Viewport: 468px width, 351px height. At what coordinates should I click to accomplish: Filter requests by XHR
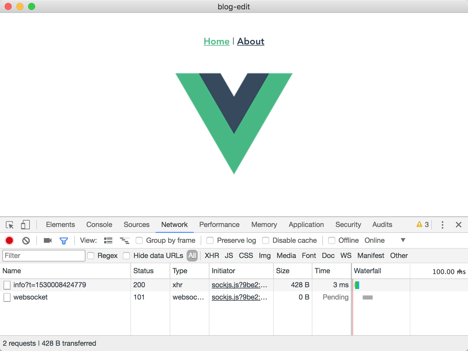click(x=212, y=256)
